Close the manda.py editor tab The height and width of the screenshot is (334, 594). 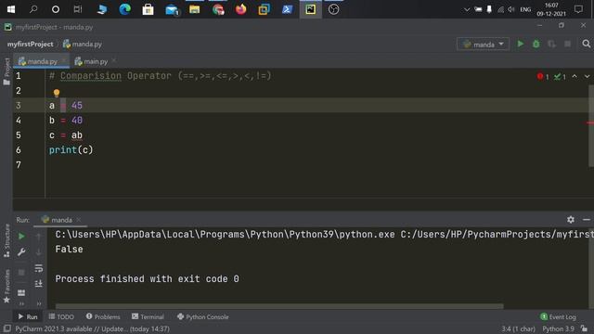click(x=64, y=60)
